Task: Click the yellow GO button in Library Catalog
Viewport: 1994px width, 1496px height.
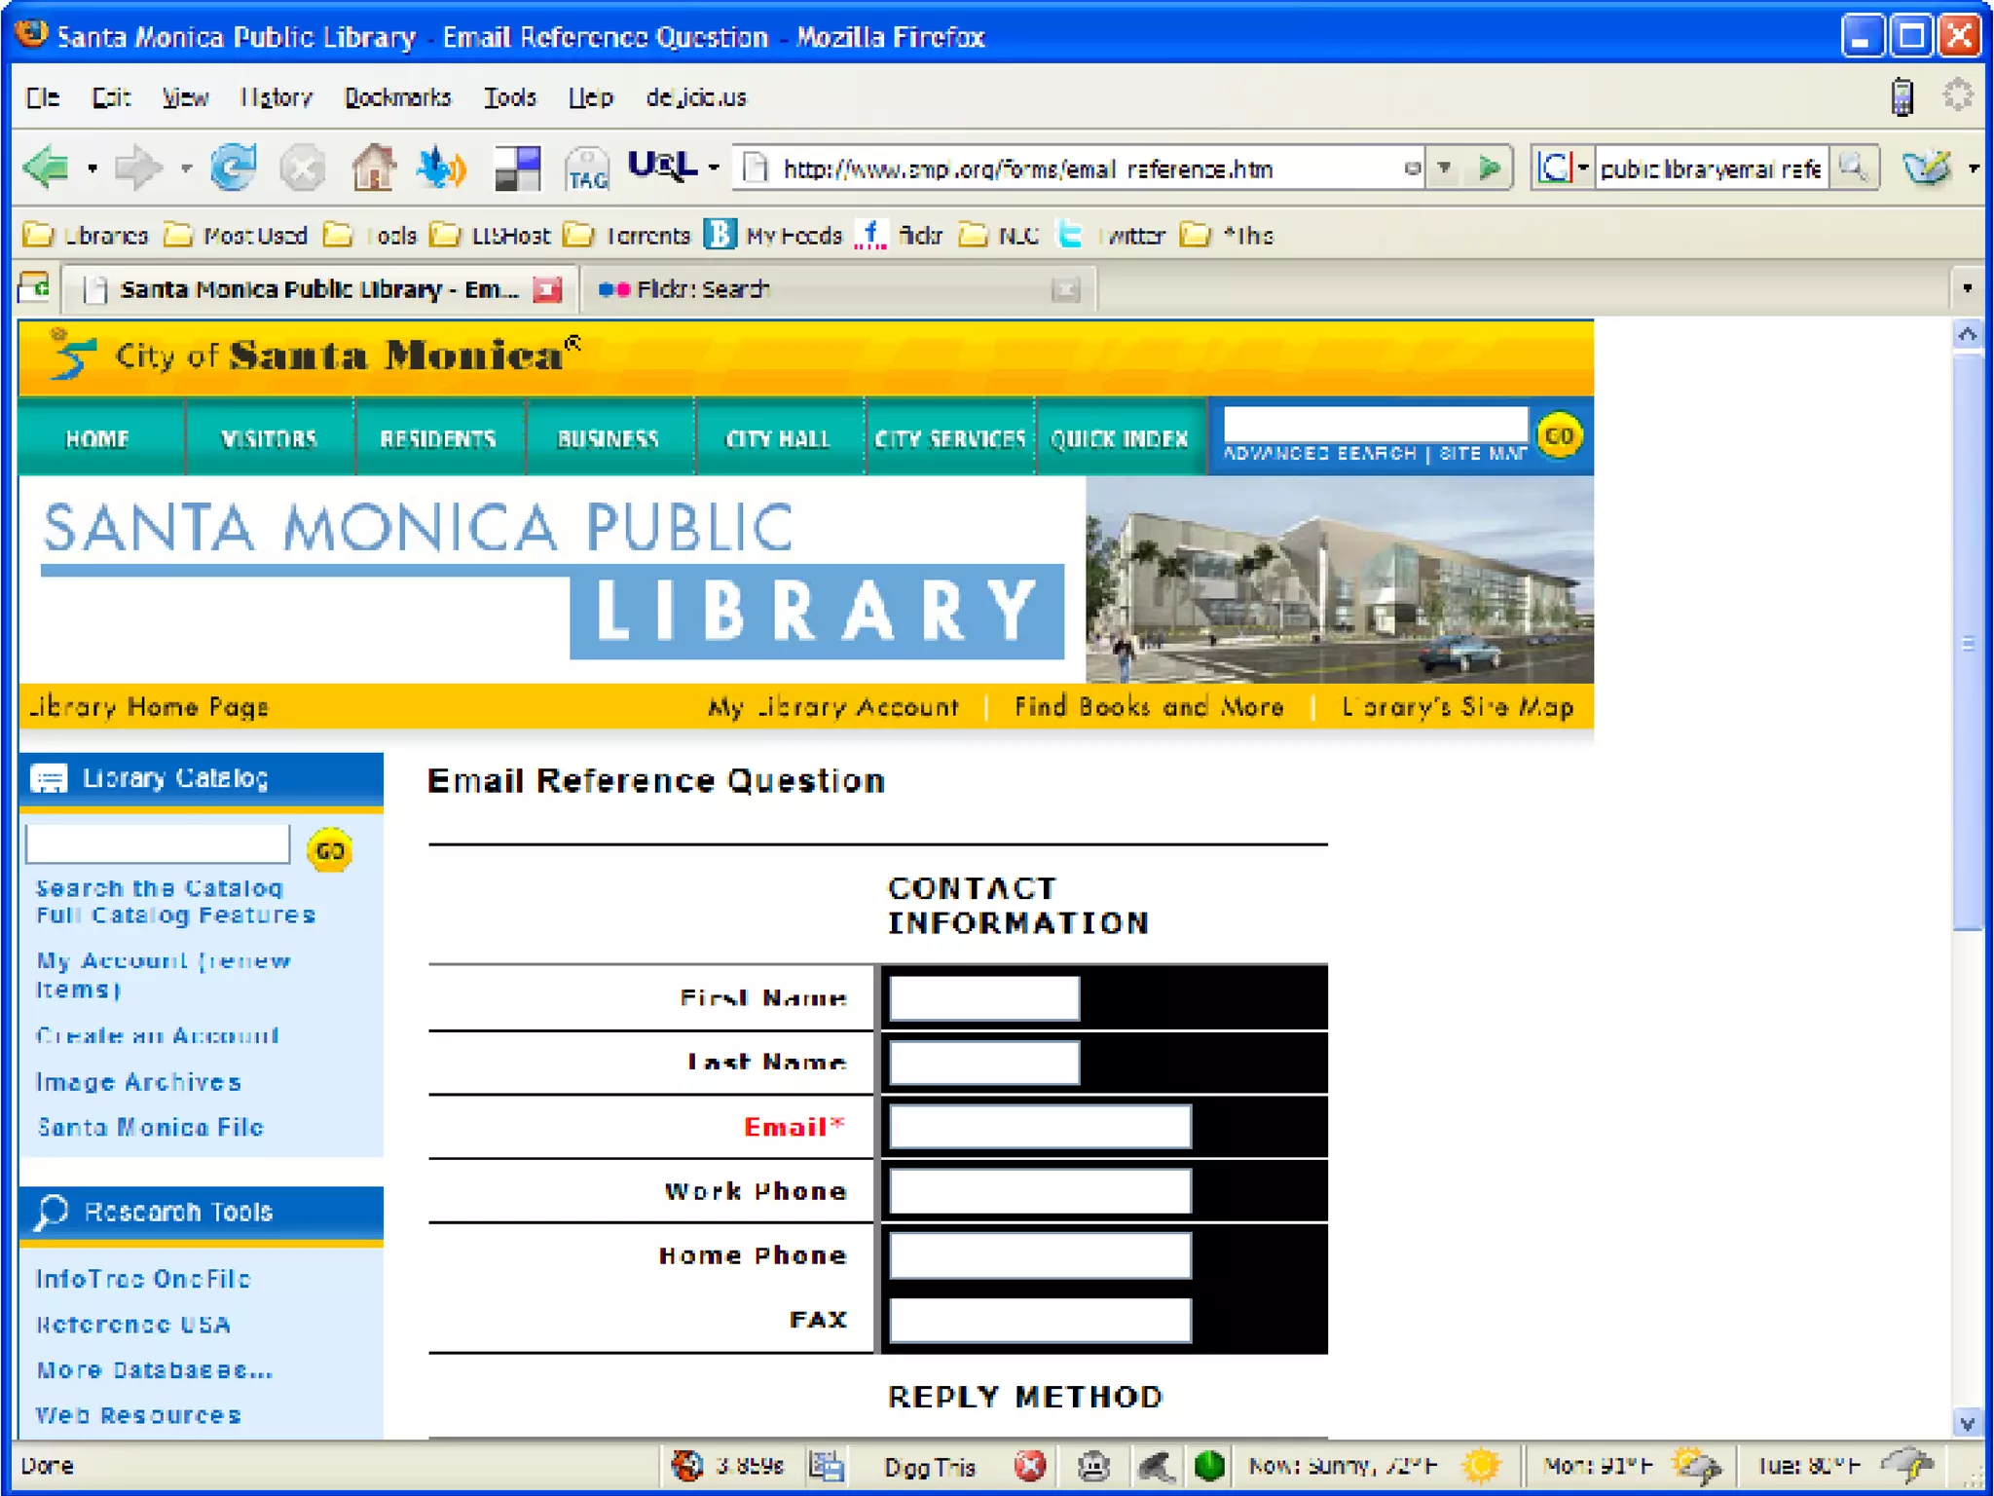Action: 329,850
